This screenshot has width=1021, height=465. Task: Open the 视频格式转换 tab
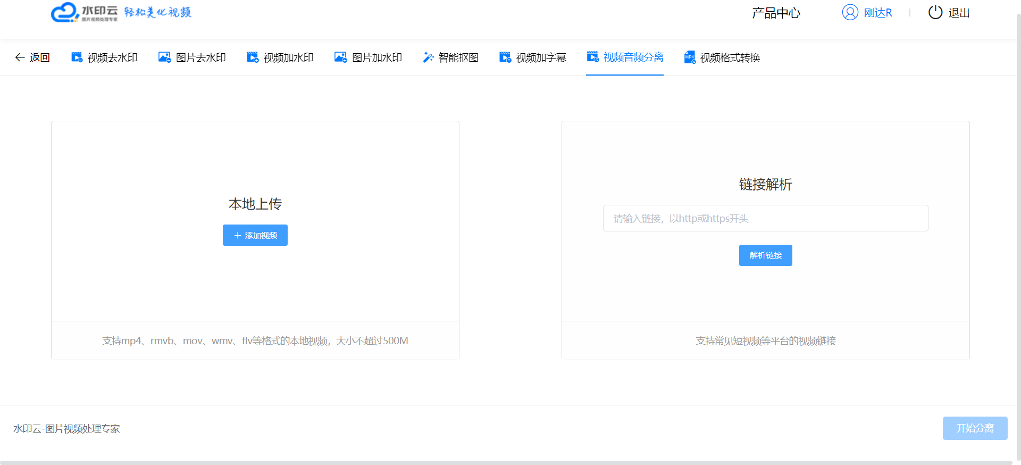point(722,57)
